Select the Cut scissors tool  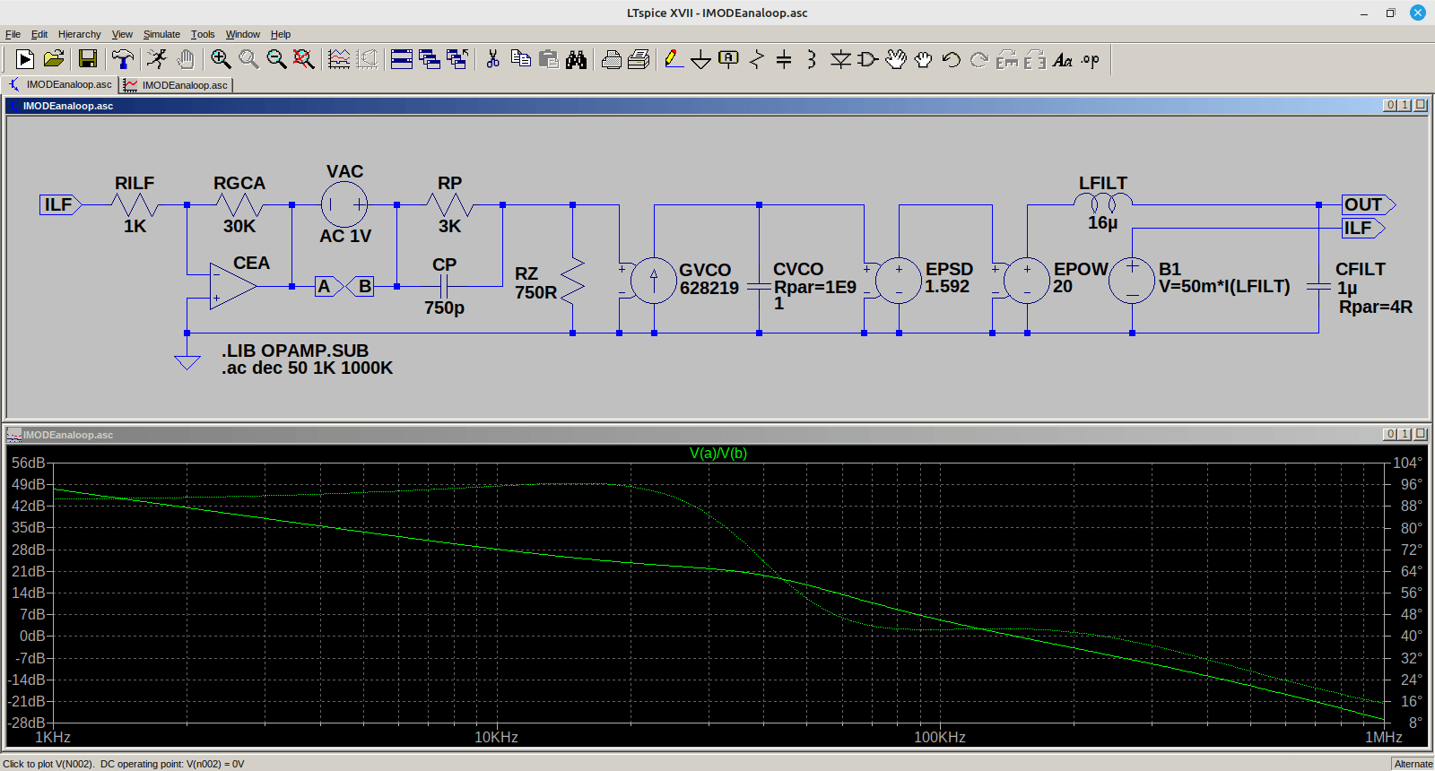[x=492, y=59]
